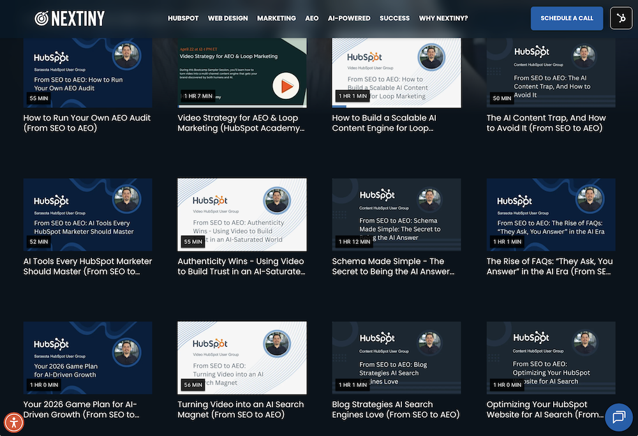
Task: Click the Nextiny logo in header
Action: 70,19
